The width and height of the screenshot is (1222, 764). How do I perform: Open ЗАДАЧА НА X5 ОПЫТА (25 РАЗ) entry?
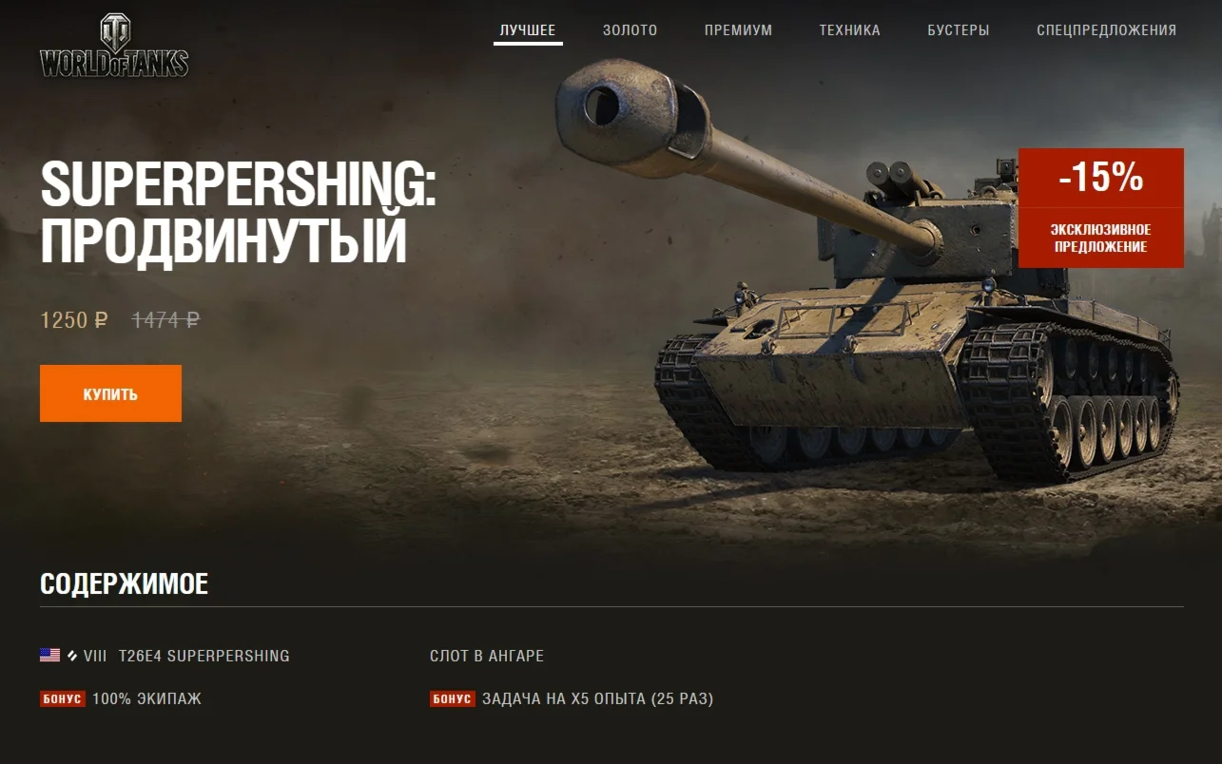pos(597,699)
